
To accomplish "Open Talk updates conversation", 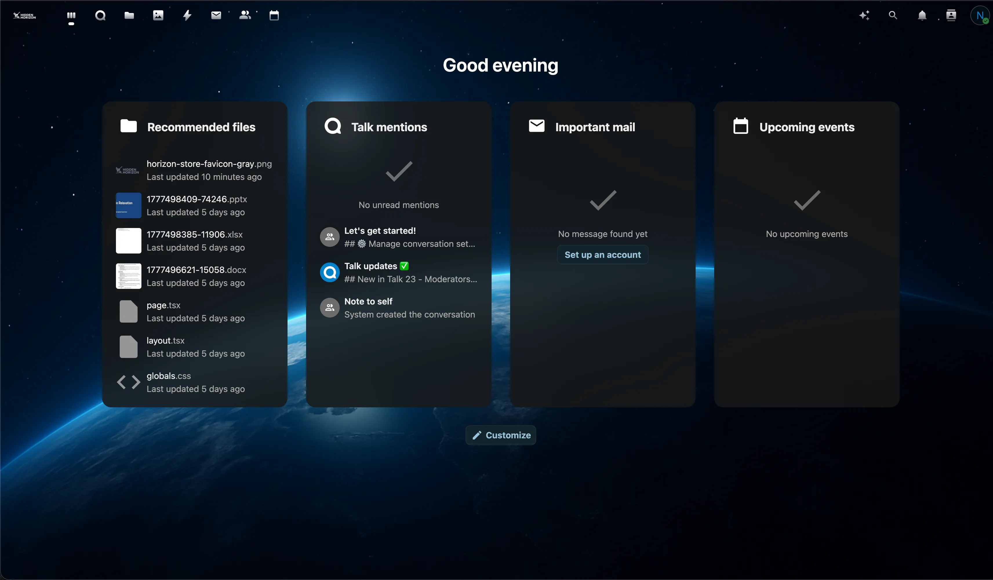I will tap(399, 273).
